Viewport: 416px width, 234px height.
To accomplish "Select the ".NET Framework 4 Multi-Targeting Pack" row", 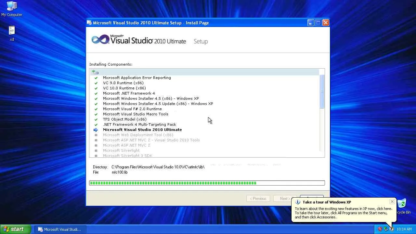I will [x=139, y=125].
